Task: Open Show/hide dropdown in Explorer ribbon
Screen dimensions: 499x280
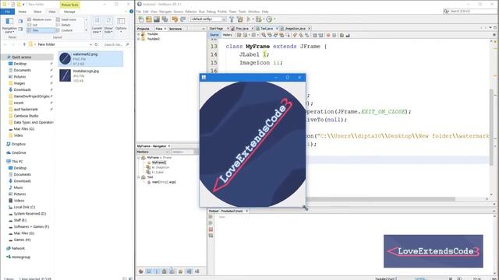Action: (x=108, y=26)
